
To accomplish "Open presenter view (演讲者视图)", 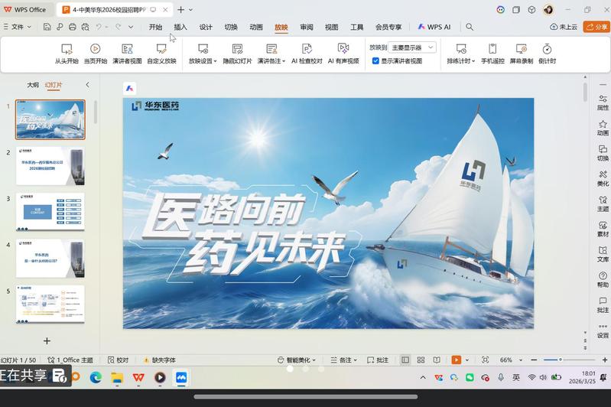I will (126, 54).
